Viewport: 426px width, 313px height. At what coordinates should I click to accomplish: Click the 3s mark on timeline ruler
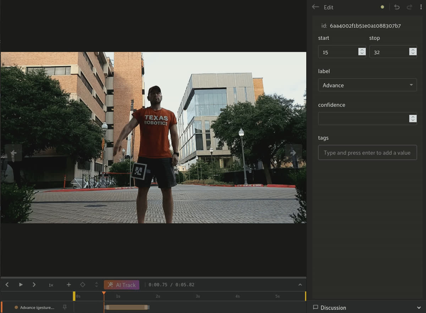coord(198,296)
